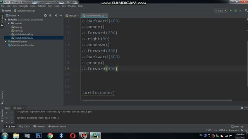Open the Run menu

pyautogui.click(x=50, y=6)
